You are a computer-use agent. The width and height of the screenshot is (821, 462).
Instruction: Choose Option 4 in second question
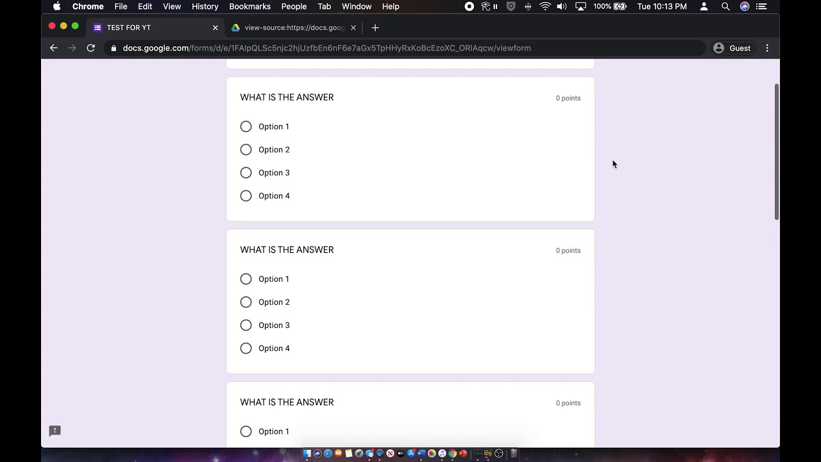246,348
